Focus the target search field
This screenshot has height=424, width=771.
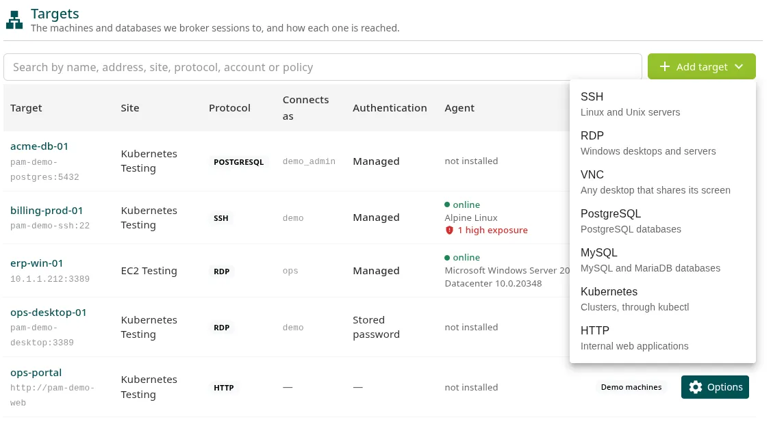point(323,67)
